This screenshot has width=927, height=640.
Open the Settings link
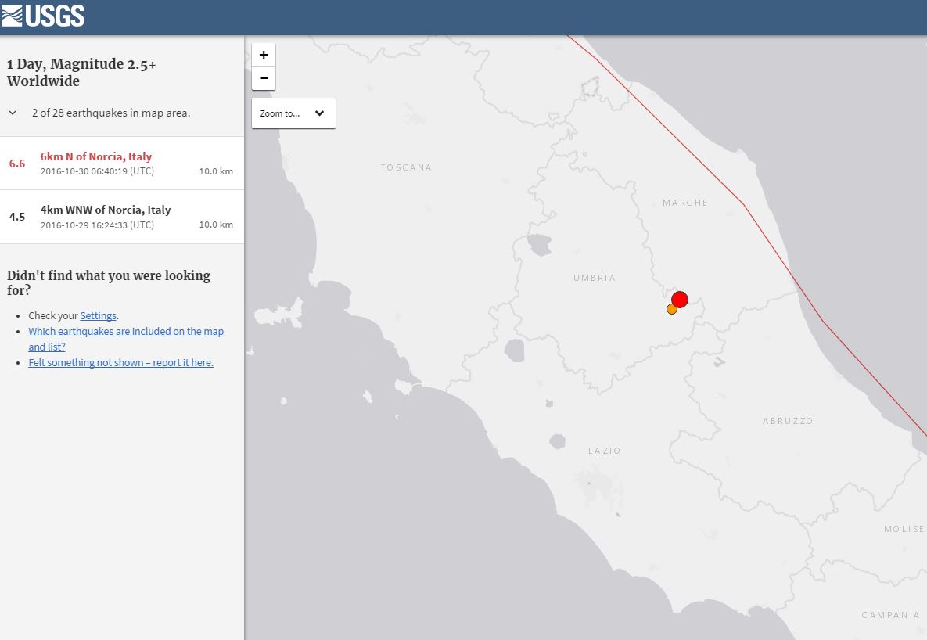98,315
